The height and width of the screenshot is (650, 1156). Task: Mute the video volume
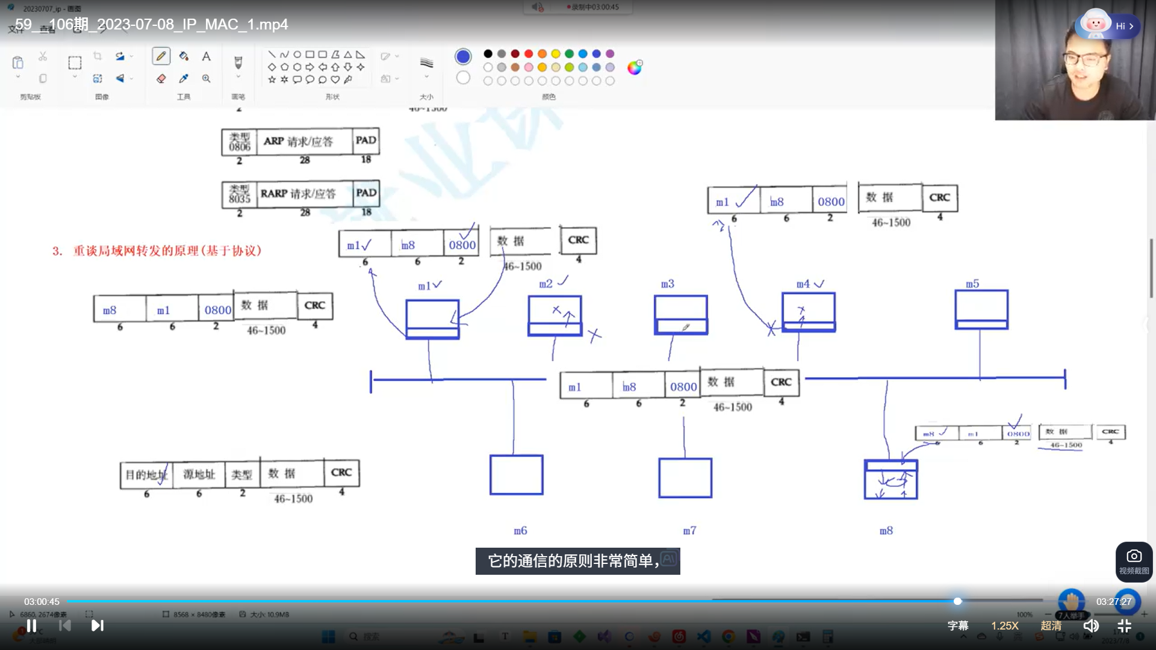pyautogui.click(x=1090, y=626)
